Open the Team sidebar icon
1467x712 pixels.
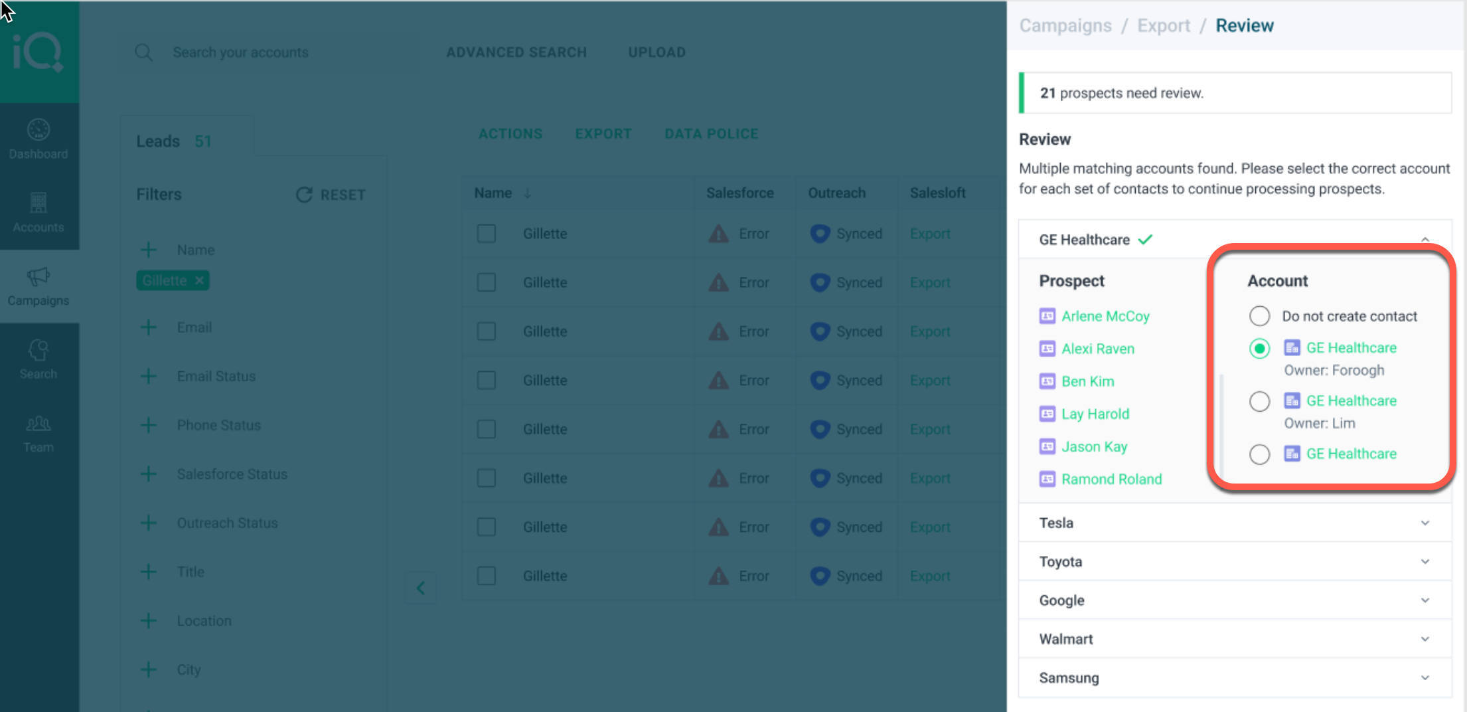[39, 424]
